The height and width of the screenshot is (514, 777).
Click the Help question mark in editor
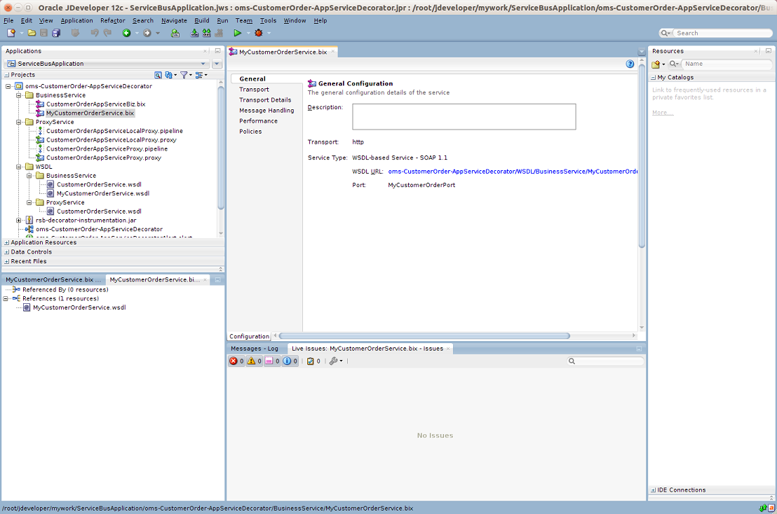630,64
